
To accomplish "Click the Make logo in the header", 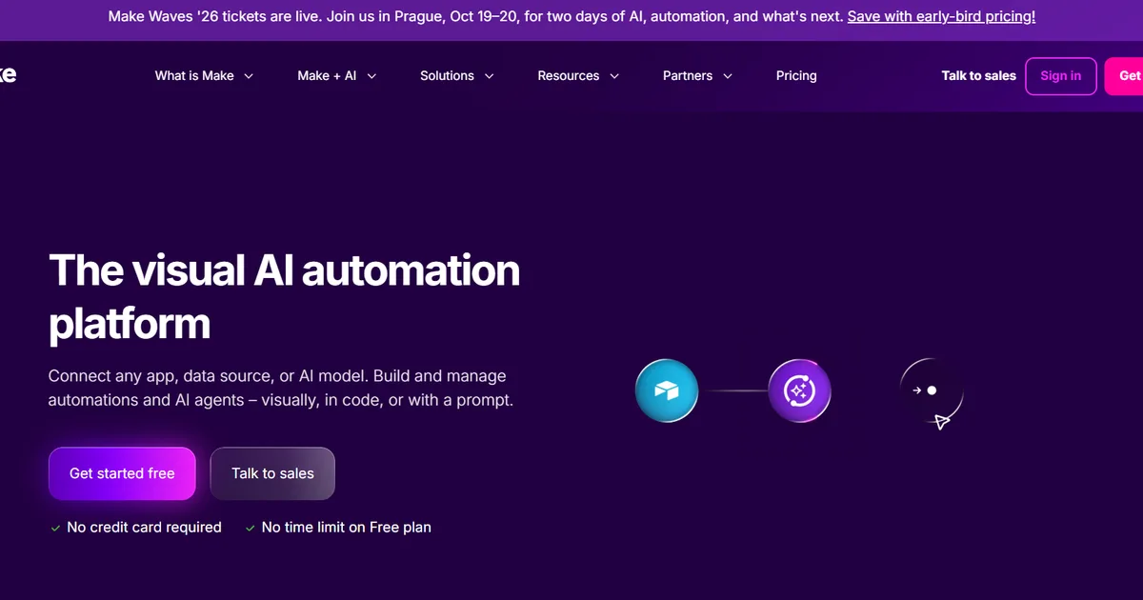I will [x=8, y=75].
